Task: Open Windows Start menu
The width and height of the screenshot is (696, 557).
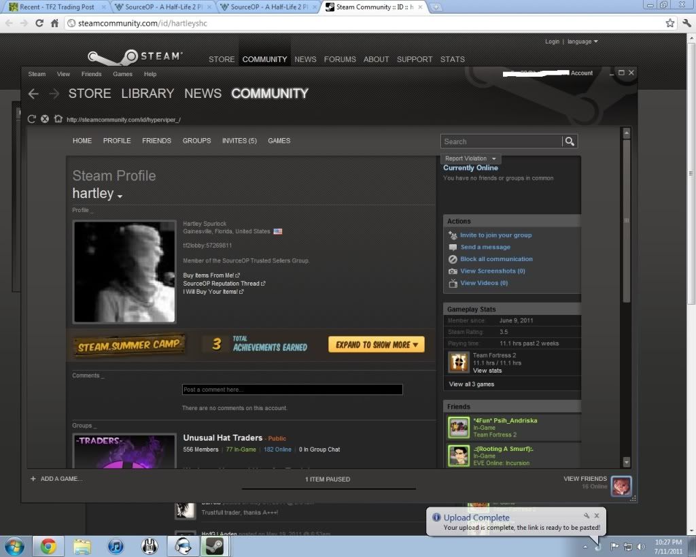Action: pyautogui.click(x=14, y=546)
